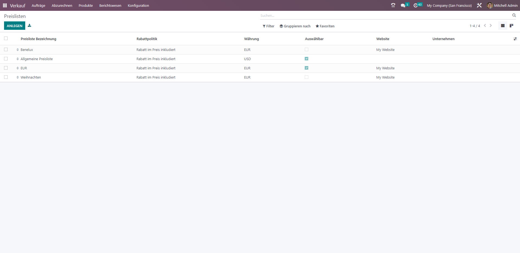Open the Benelux pricelist record
The height and width of the screenshot is (253, 520).
point(27,50)
